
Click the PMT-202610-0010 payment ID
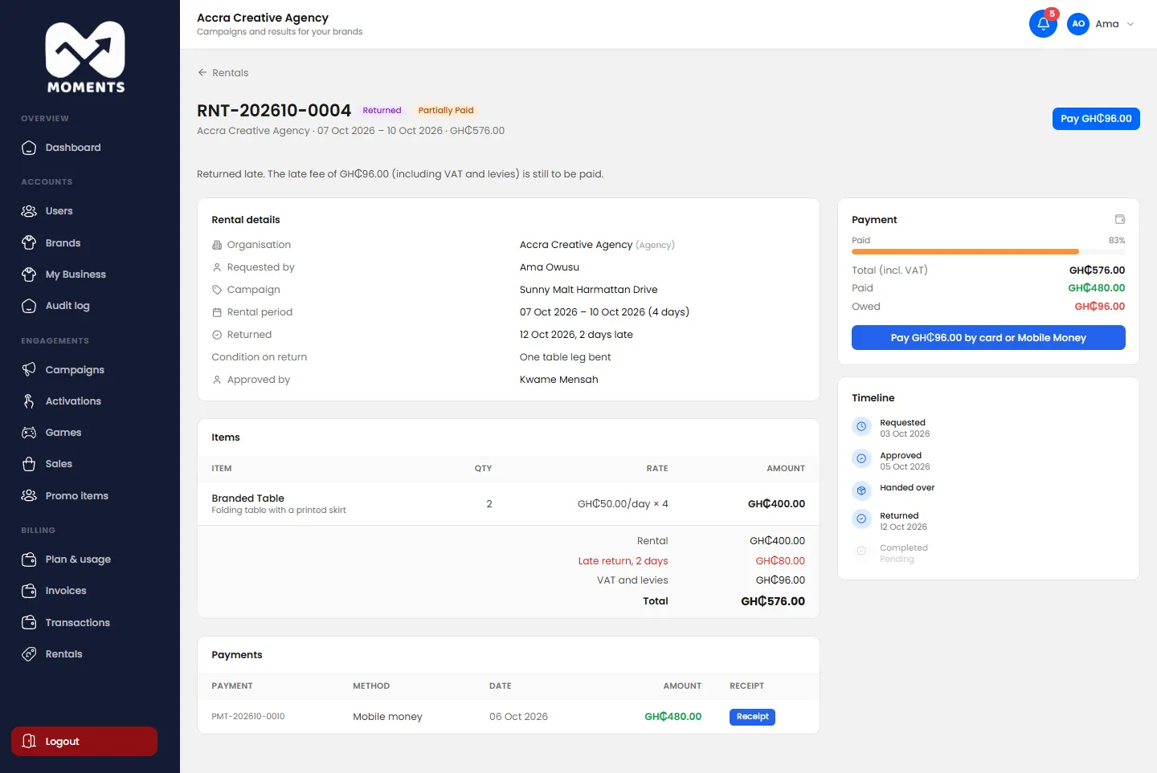click(x=248, y=717)
